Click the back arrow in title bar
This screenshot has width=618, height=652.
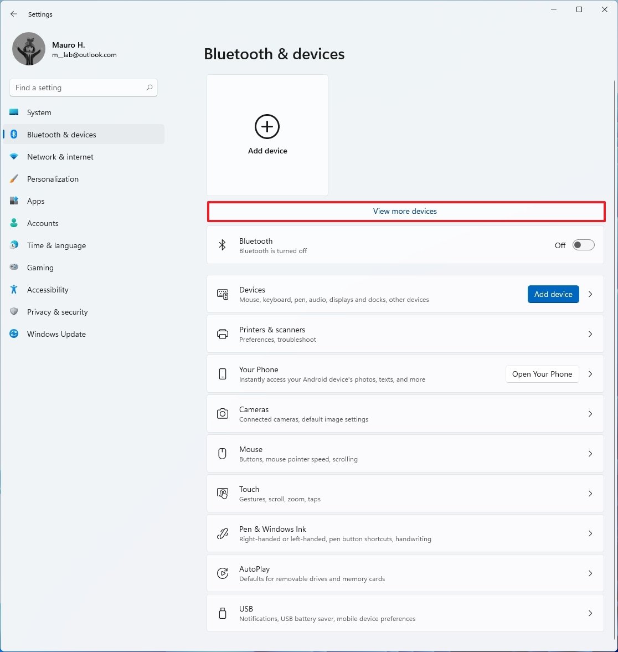(x=14, y=14)
